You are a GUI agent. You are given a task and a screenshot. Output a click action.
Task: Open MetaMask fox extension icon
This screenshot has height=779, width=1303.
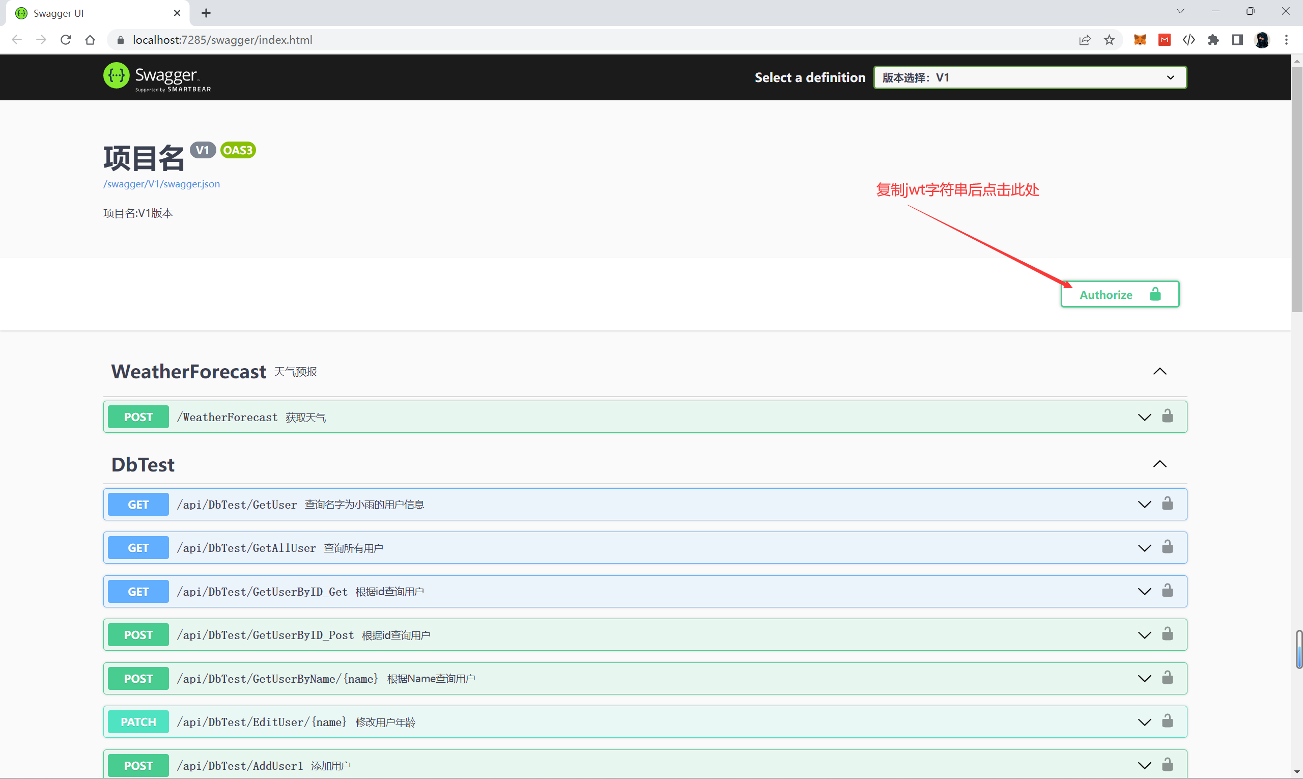(x=1139, y=40)
